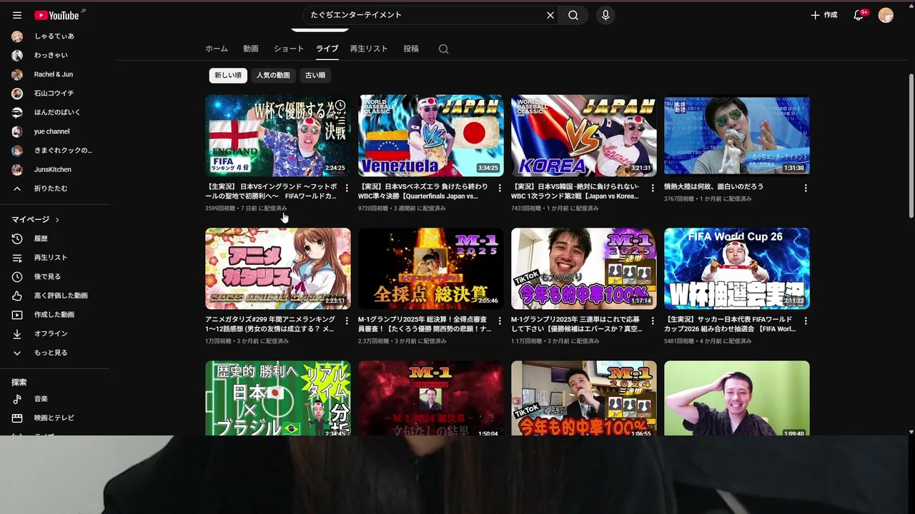Open yue channel avatar
The image size is (915, 514).
17,131
